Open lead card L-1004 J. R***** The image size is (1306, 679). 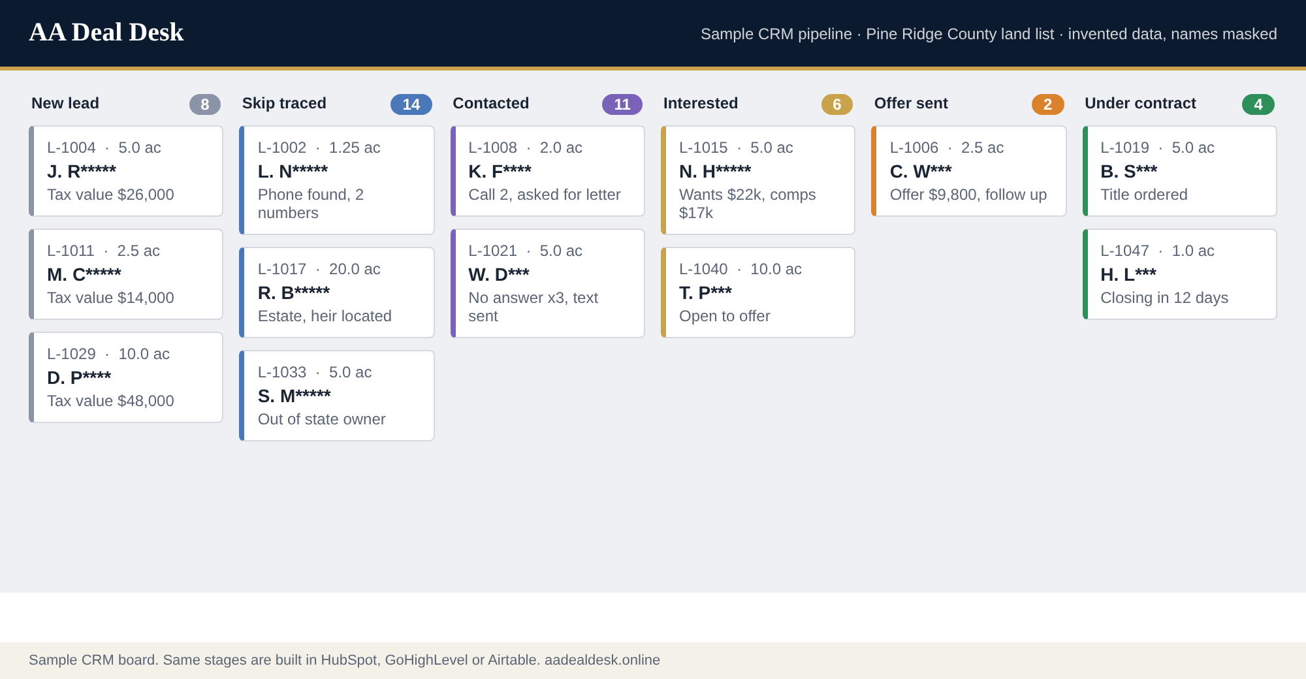[x=126, y=171]
